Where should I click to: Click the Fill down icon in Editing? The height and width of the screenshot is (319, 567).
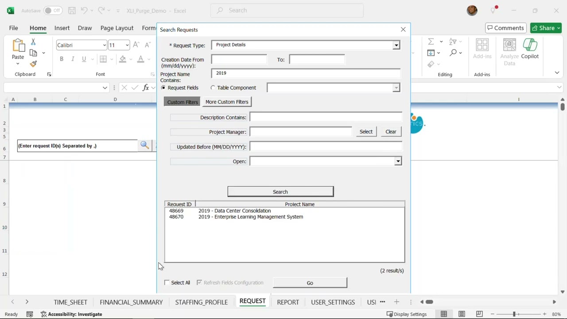click(x=431, y=53)
